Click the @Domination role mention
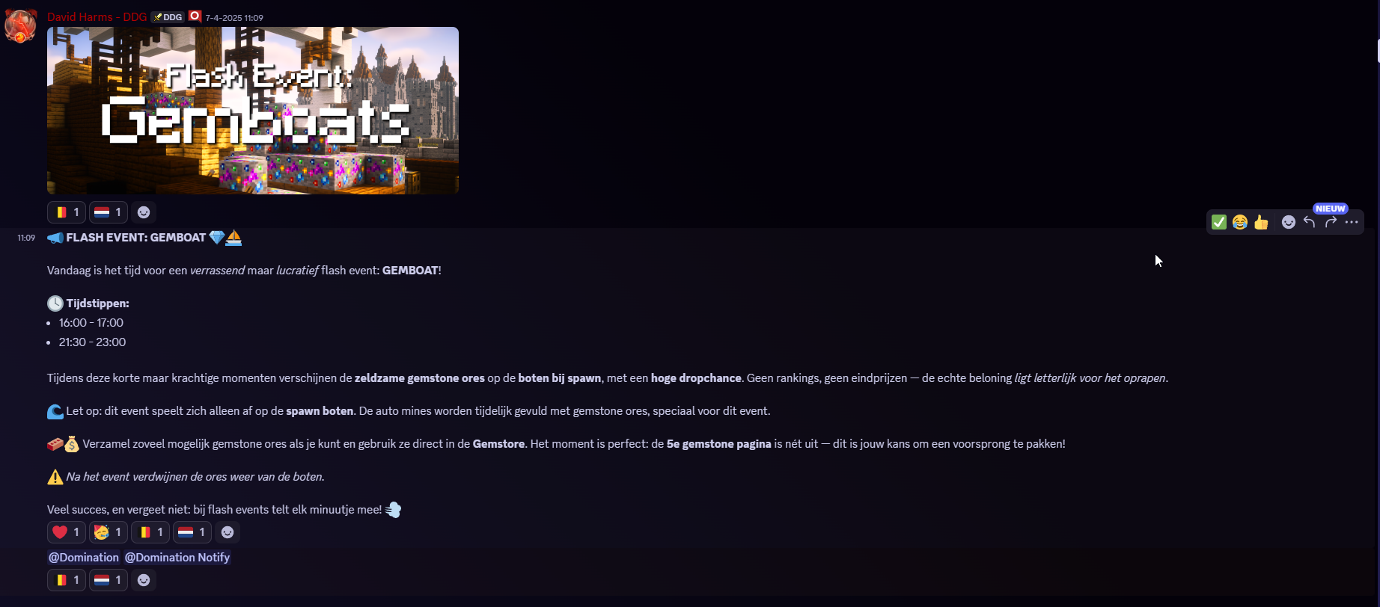 tap(84, 557)
